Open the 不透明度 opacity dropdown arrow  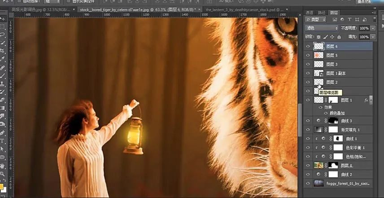click(x=372, y=28)
